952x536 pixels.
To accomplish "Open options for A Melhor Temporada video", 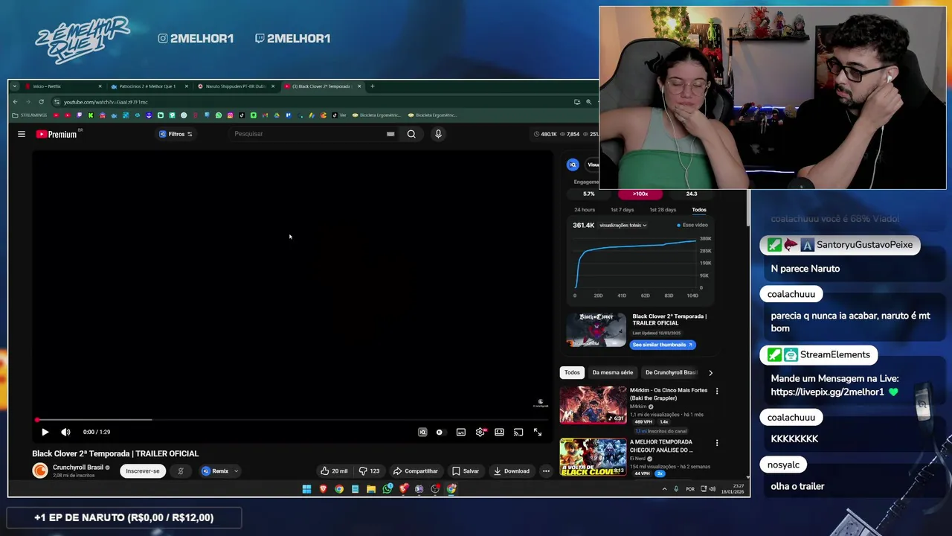I will click(x=717, y=443).
